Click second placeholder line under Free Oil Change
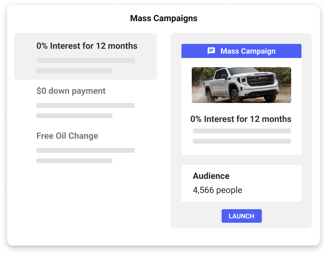 click(74, 161)
